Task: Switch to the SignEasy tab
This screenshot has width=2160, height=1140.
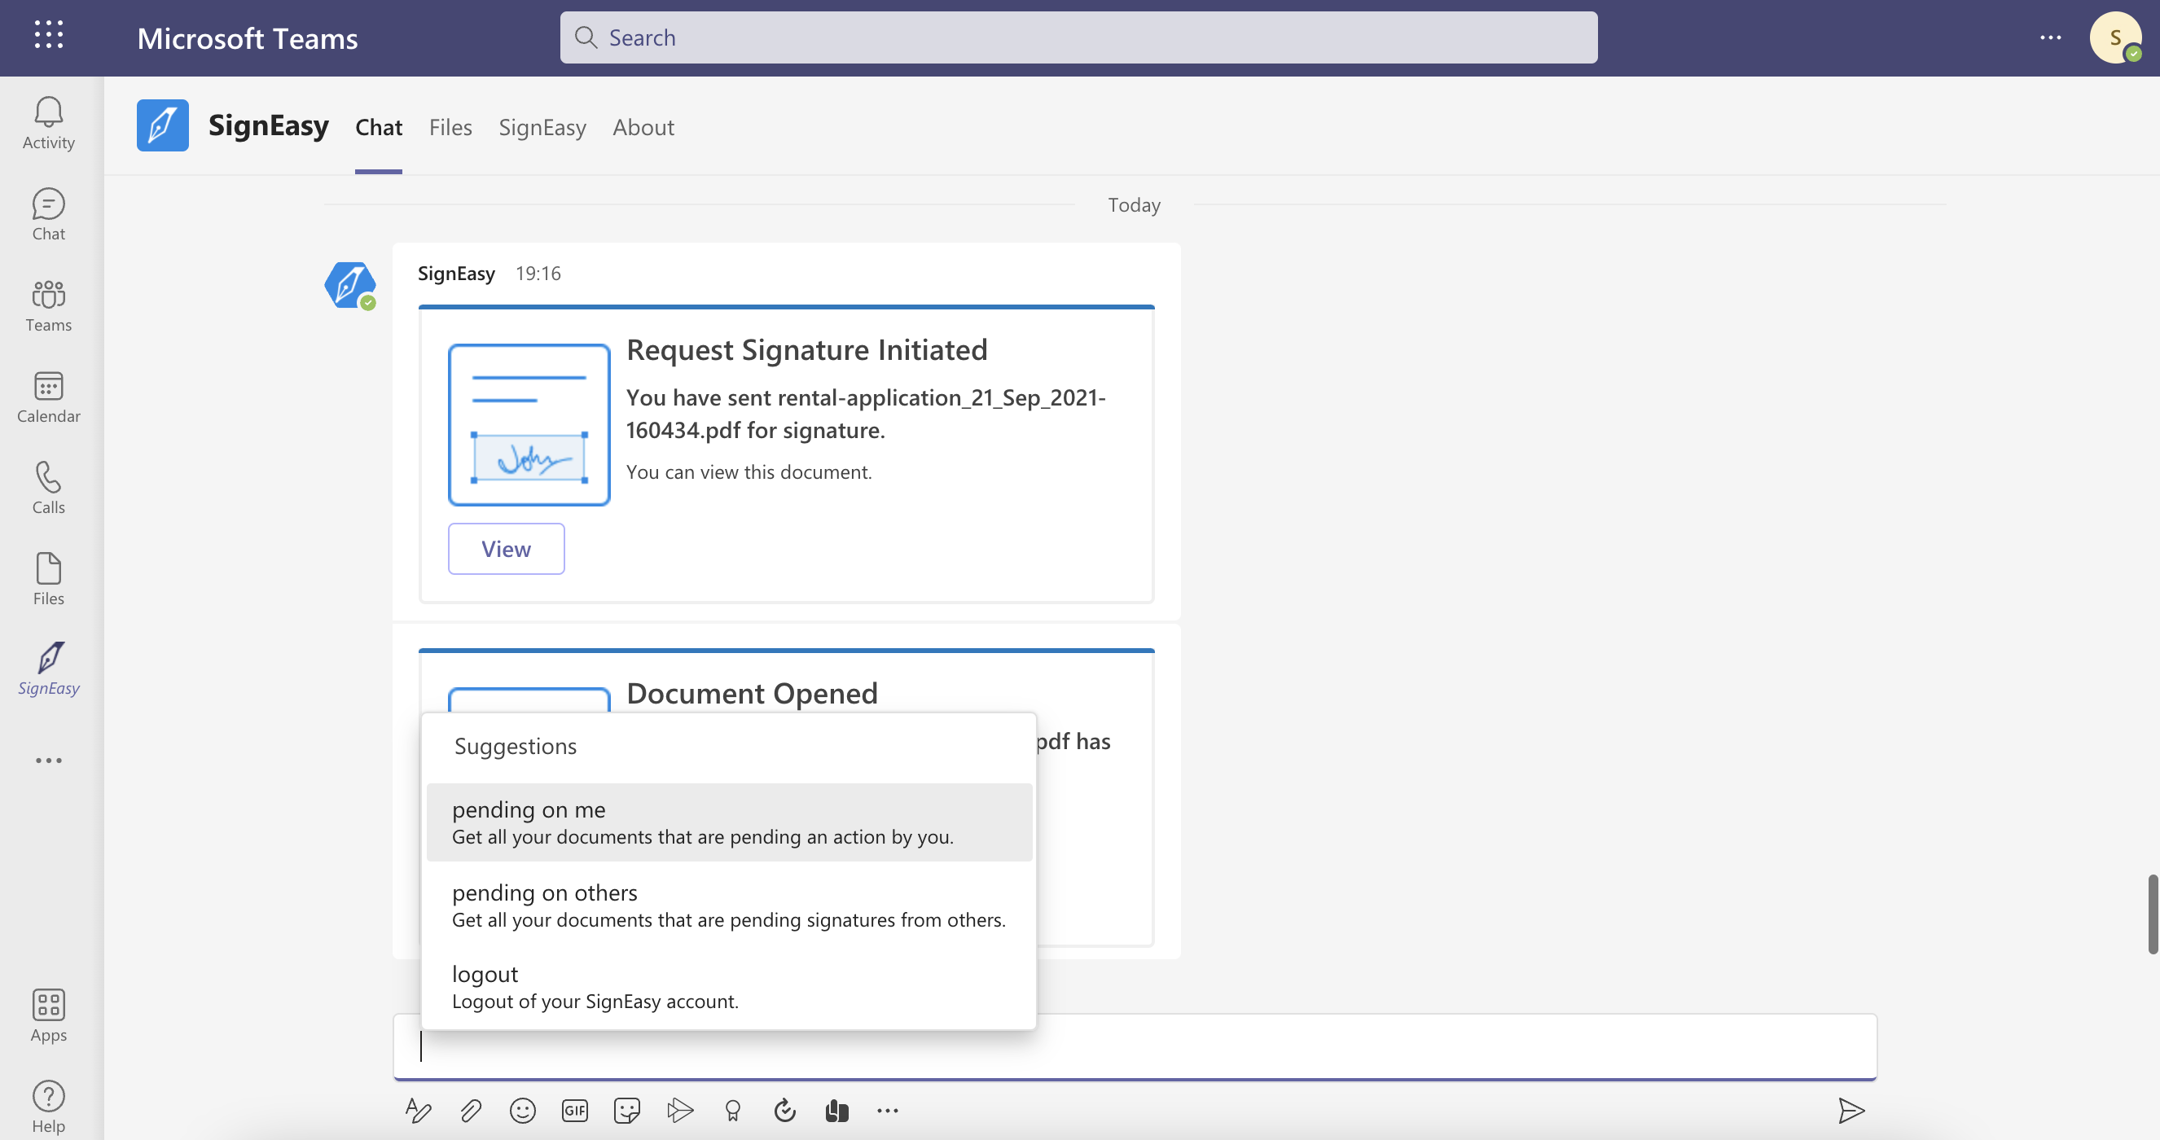Action: coord(542,127)
